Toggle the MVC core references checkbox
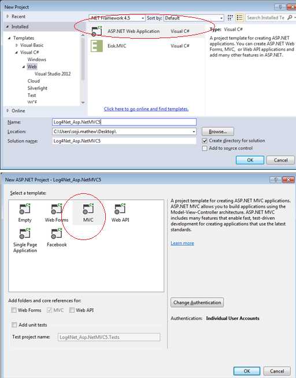 (50, 310)
